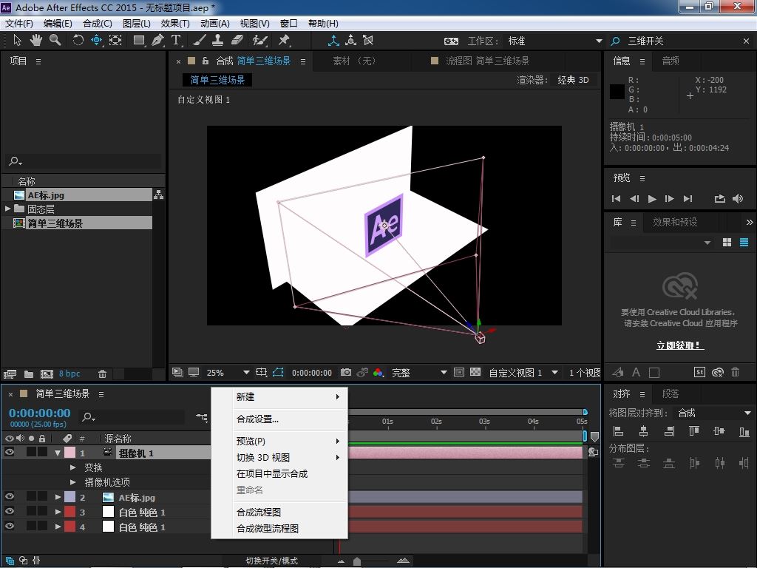This screenshot has height=568, width=757.
Task: Open 图层(L) menu
Action: click(137, 23)
